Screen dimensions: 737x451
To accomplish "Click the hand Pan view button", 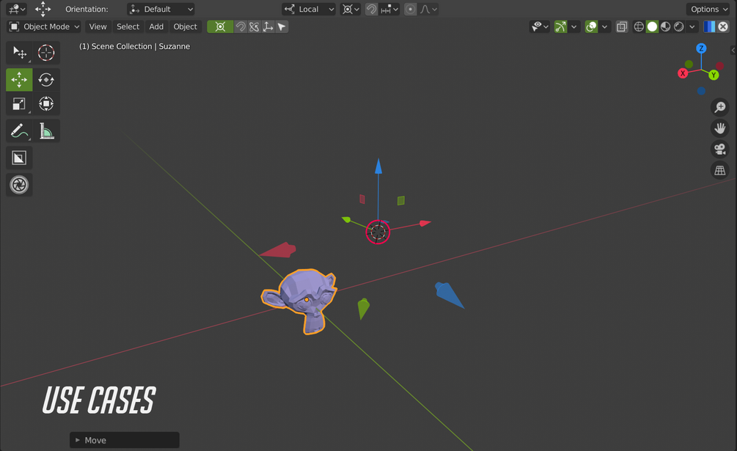I will pos(719,128).
